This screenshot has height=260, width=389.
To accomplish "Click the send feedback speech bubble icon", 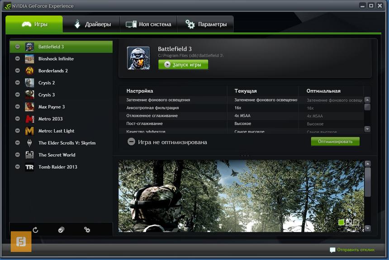I will pyautogui.click(x=332, y=250).
